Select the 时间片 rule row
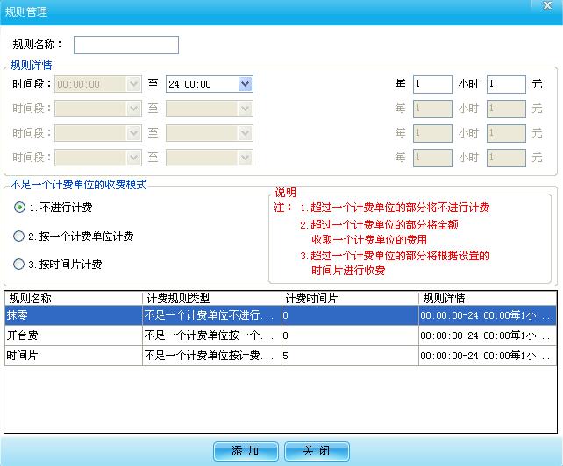The image size is (563, 466). click(x=73, y=356)
